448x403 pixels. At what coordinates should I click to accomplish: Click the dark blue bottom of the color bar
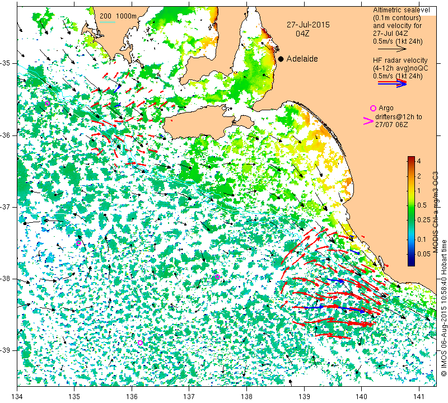click(x=411, y=262)
